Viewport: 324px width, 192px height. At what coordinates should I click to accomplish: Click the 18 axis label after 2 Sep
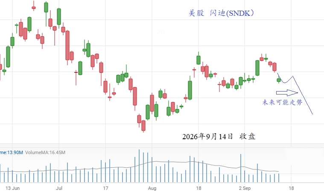(x=291, y=188)
